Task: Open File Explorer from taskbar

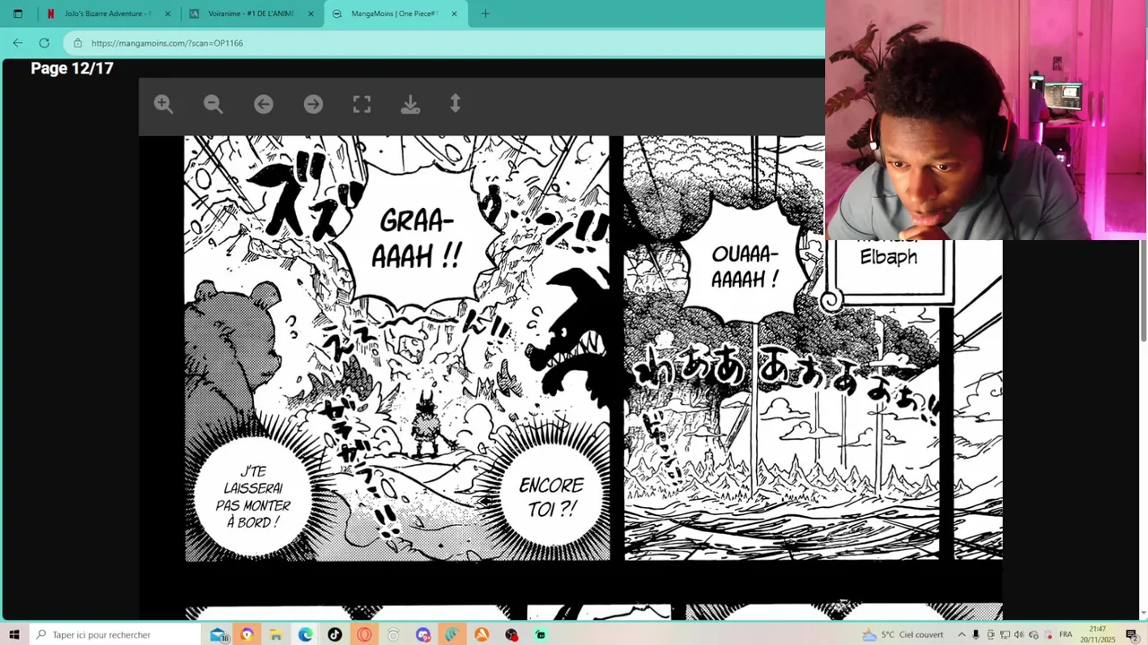Action: tap(276, 634)
